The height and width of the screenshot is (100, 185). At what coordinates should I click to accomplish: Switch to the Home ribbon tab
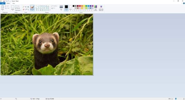(x=8, y=3)
